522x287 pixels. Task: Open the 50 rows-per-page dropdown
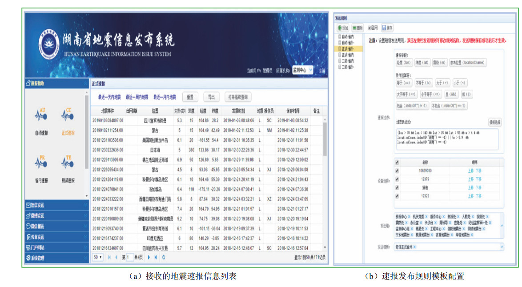pyautogui.click(x=97, y=257)
